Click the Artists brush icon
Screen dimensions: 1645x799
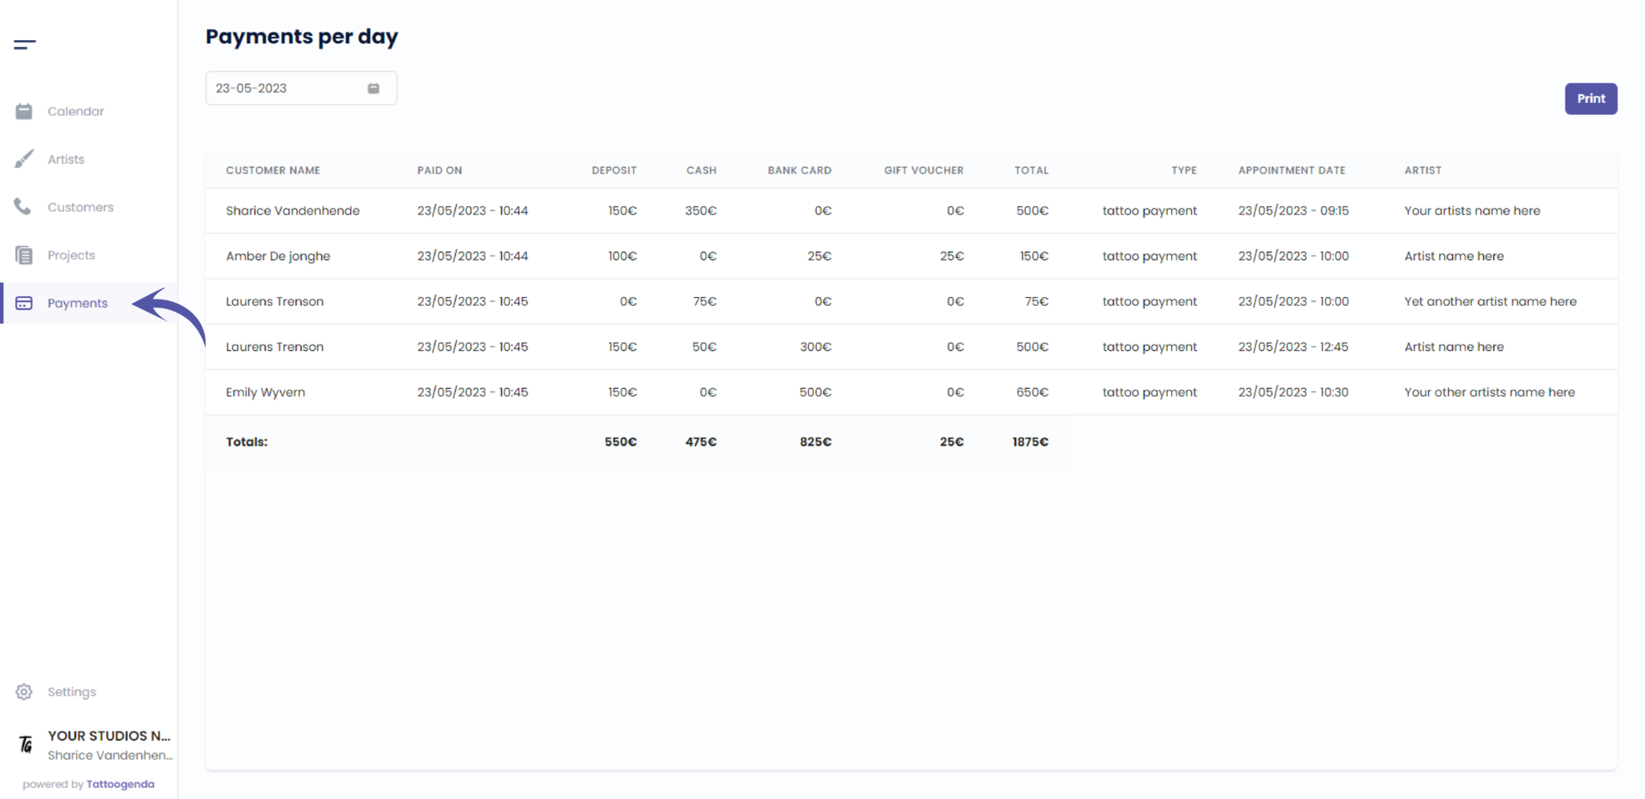[24, 159]
